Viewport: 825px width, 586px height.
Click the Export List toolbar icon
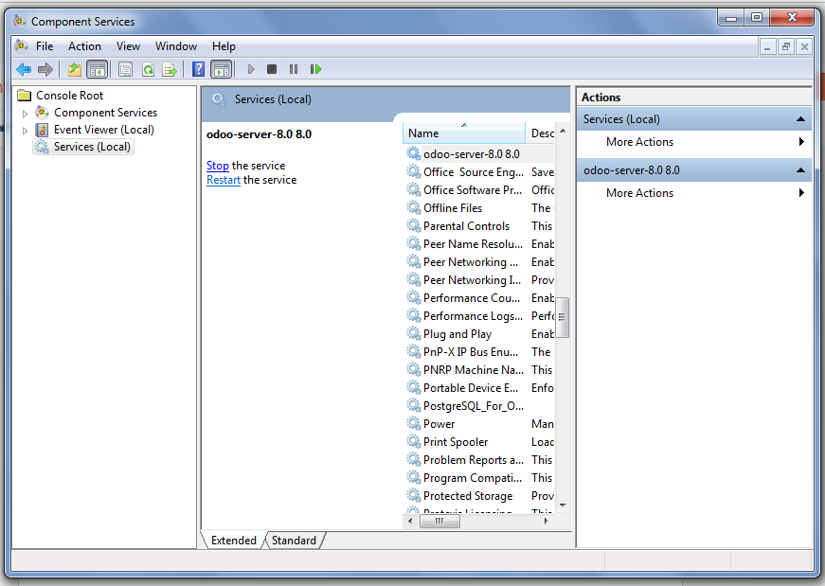[x=170, y=69]
